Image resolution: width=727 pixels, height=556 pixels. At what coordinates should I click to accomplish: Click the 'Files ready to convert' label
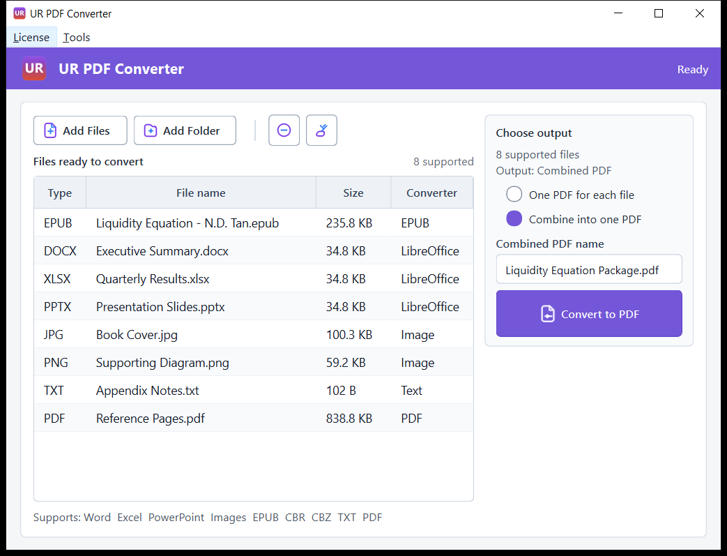pyautogui.click(x=88, y=162)
